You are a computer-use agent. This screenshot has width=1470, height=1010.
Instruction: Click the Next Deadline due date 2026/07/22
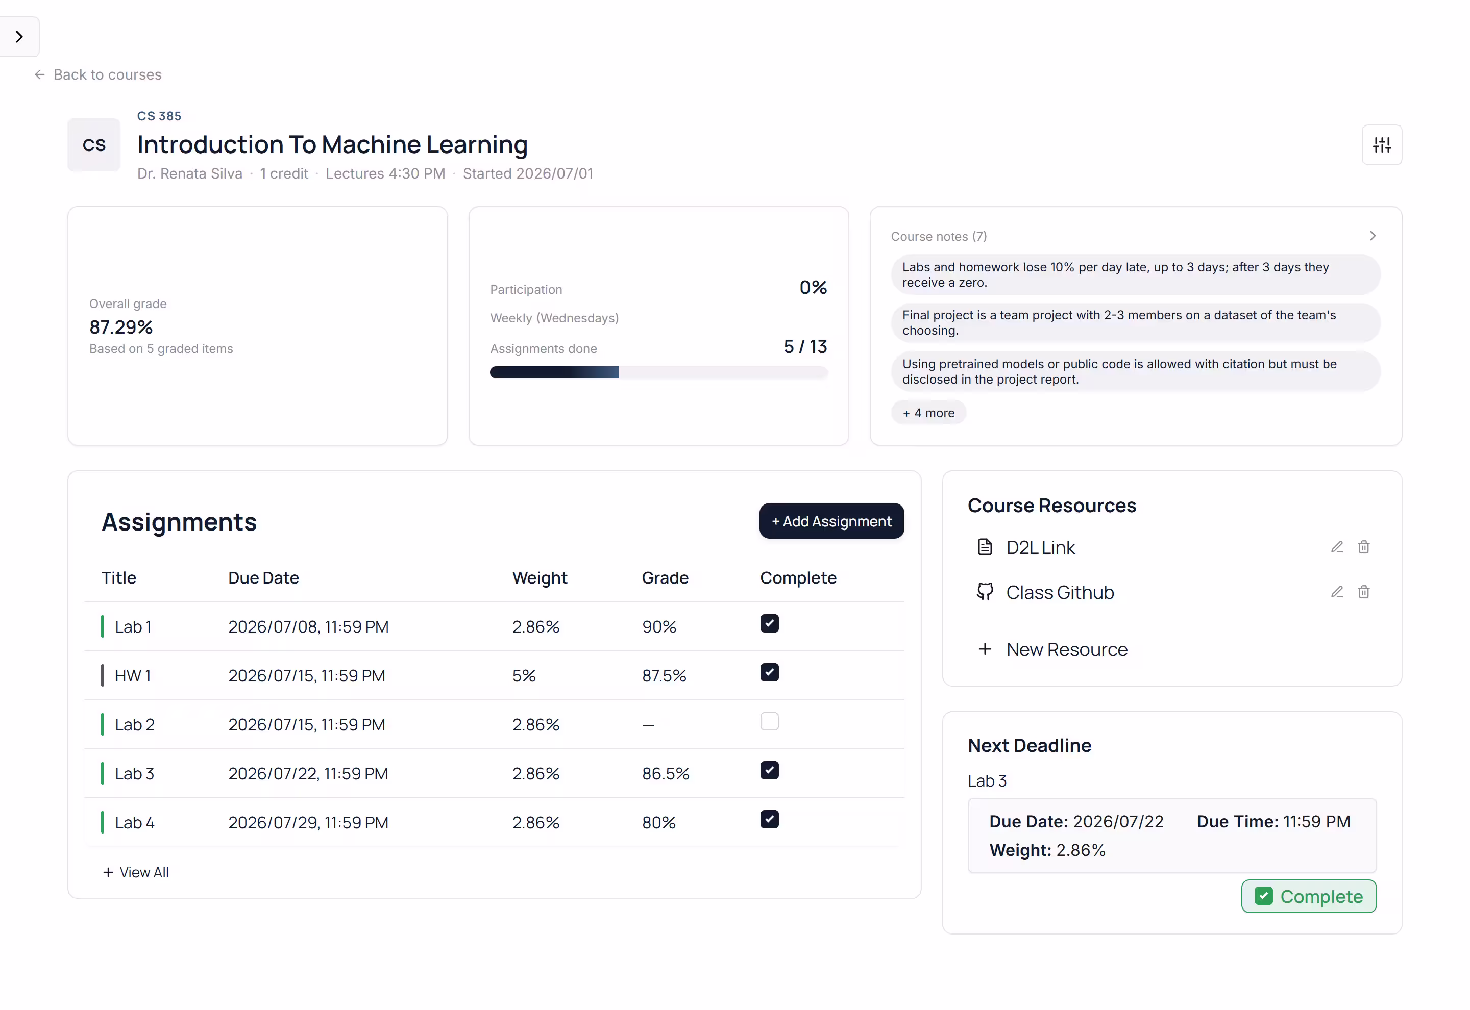[1118, 821]
